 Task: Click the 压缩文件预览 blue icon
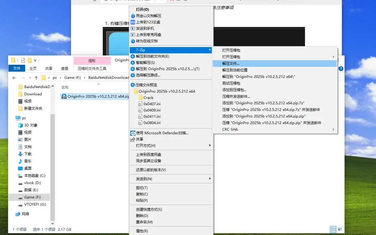pyautogui.click(x=133, y=85)
